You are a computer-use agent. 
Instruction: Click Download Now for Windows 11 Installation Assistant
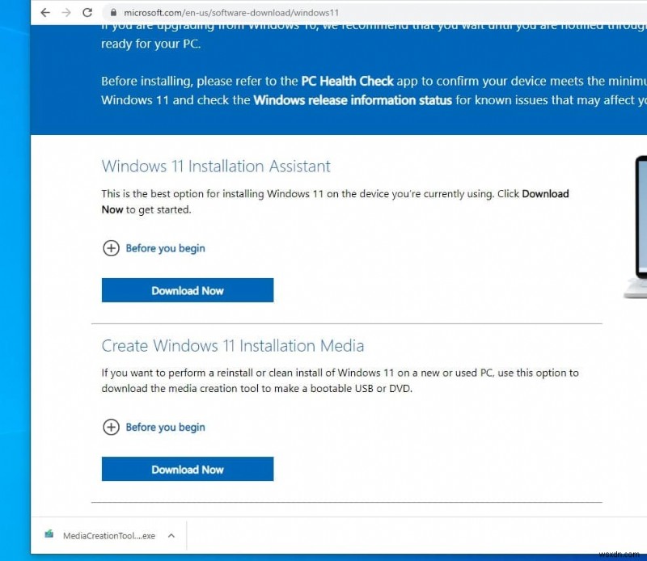click(x=187, y=289)
